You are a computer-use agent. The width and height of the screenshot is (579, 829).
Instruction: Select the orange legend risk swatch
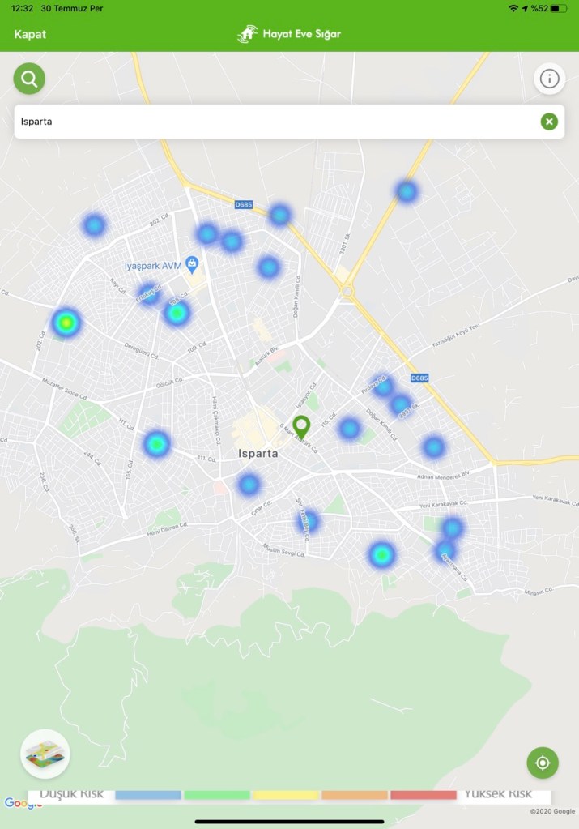[x=355, y=795]
